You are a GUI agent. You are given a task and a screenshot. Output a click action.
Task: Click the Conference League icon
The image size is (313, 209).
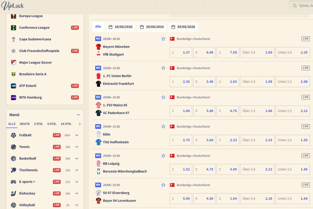(x=13, y=27)
